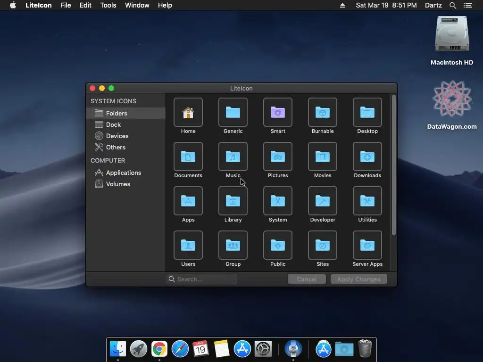
Task: Select the Group folder icon
Action: 233,245
